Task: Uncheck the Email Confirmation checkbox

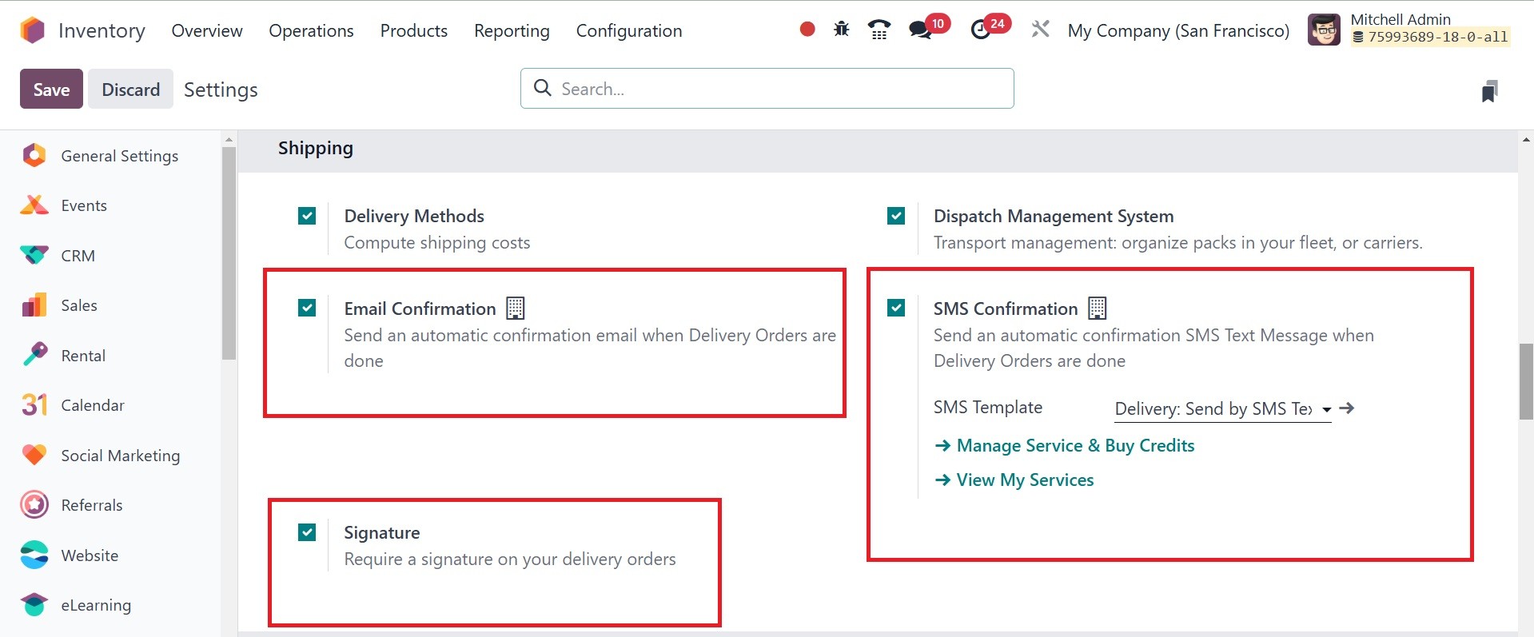Action: tap(307, 308)
